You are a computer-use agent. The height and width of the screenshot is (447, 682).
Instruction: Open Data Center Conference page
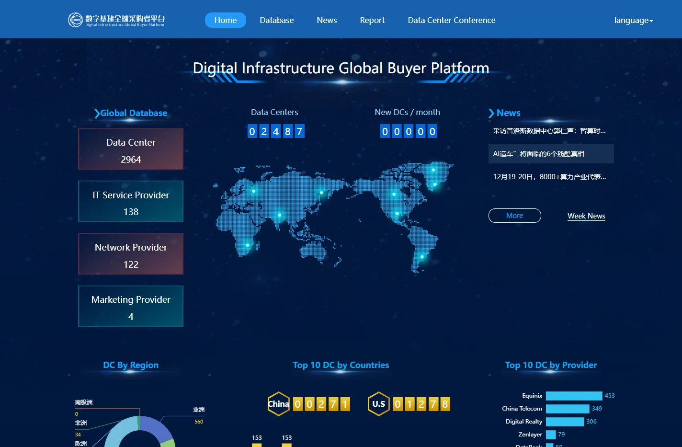pos(452,20)
